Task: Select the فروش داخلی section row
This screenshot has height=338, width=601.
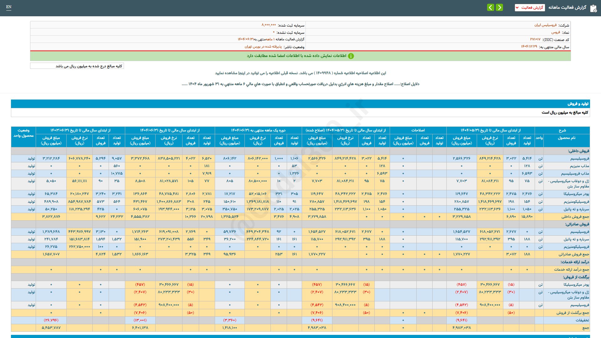Action: point(578,151)
